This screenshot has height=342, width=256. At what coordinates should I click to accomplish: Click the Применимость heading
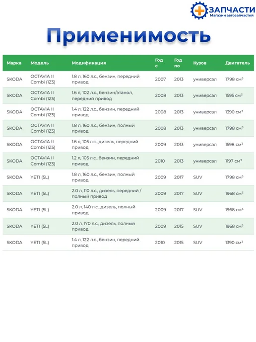point(128,35)
